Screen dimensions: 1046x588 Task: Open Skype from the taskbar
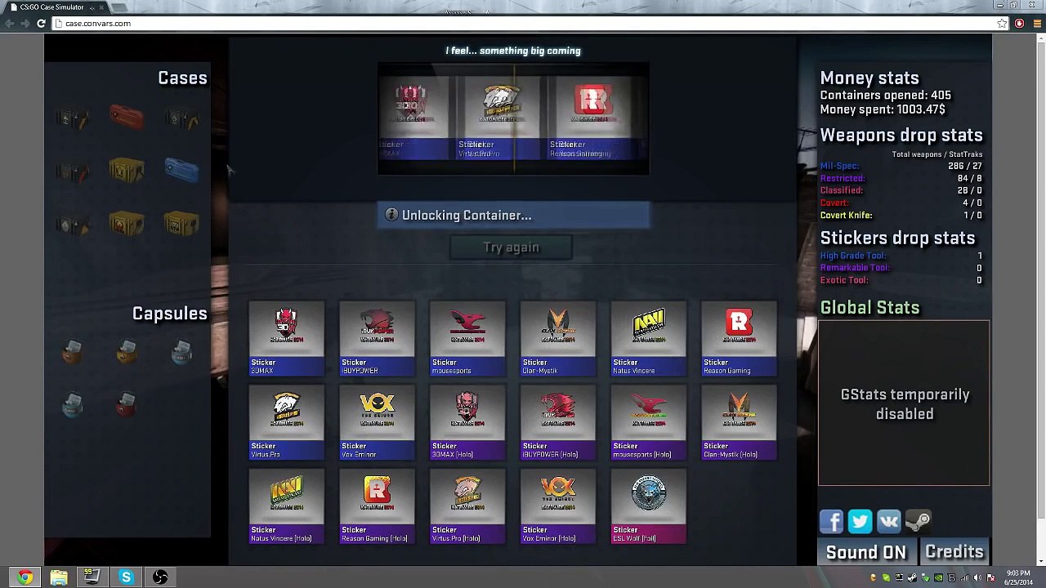click(x=126, y=577)
